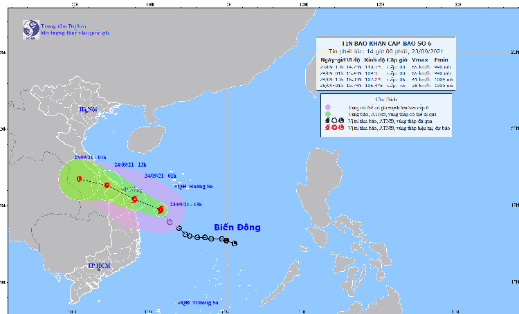The width and height of the screenshot is (519, 314).
Task: Click the 'TP.HCM' label
Action: coord(99,266)
